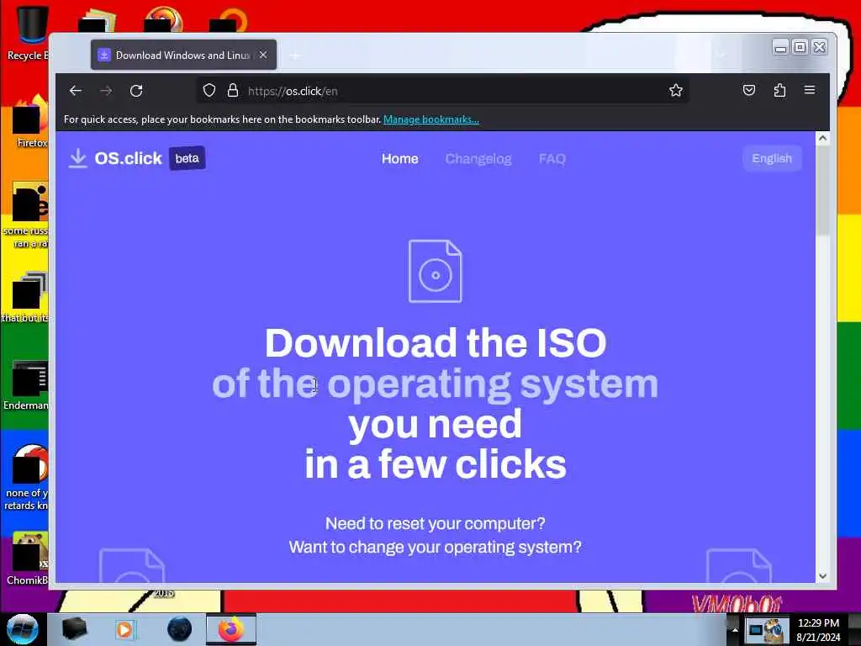Image resolution: width=861 pixels, height=646 pixels.
Task: Bookmark this page with the star icon
Action: point(676,91)
